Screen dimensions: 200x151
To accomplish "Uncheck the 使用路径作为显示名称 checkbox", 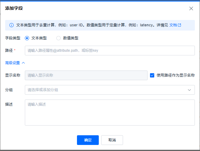I will point(152,75).
